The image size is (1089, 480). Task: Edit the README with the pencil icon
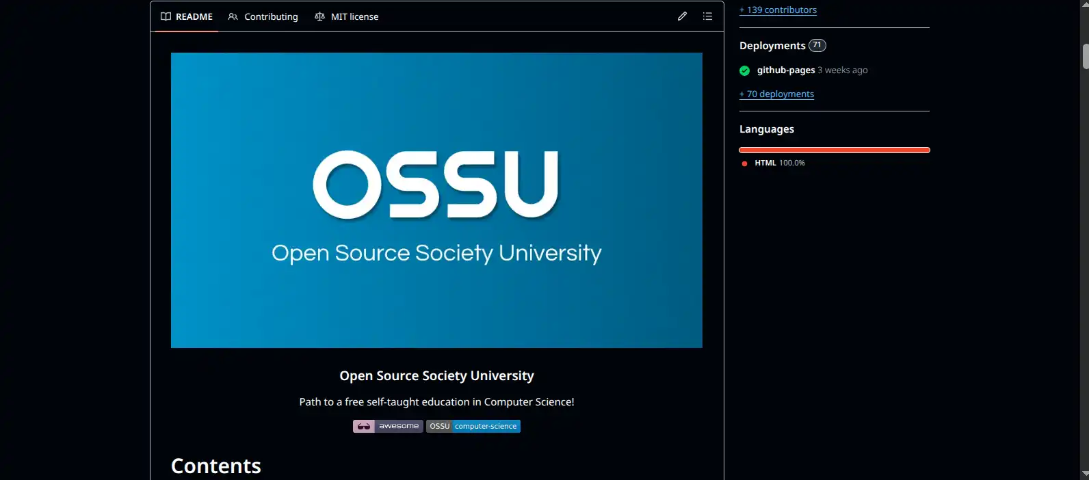(x=682, y=16)
